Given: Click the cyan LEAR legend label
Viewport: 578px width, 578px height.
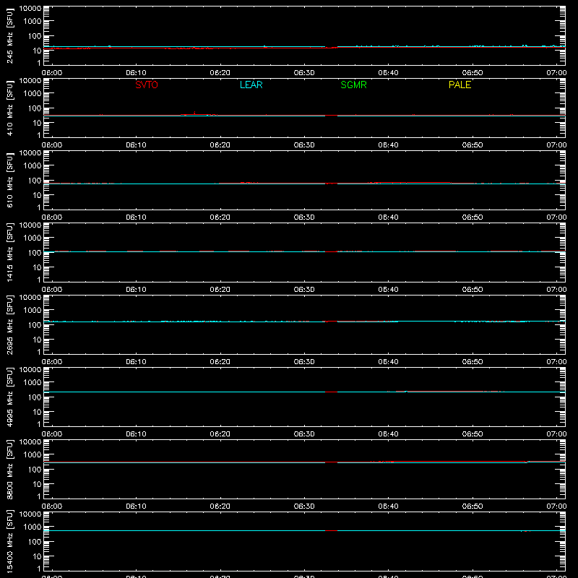Looking at the screenshot, I should tap(251, 85).
